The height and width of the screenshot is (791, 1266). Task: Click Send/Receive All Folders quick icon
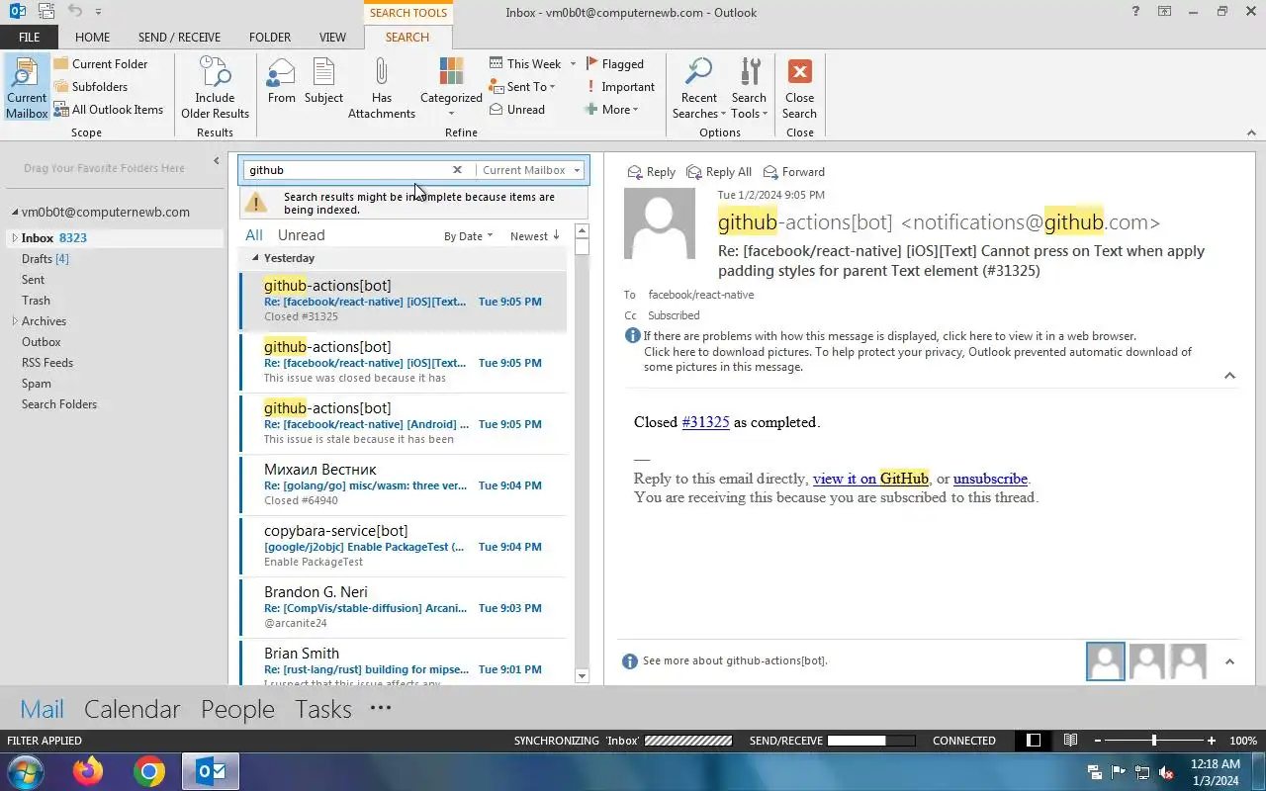[x=46, y=12]
